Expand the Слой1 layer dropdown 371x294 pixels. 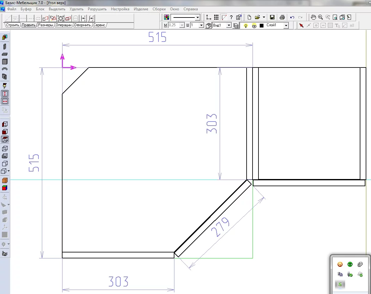coord(286,26)
